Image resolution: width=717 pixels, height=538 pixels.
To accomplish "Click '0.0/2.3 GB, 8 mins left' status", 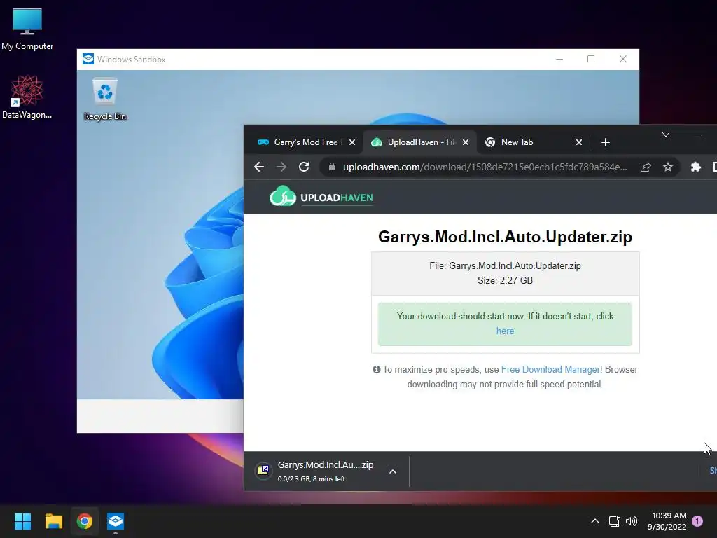I will (x=312, y=479).
